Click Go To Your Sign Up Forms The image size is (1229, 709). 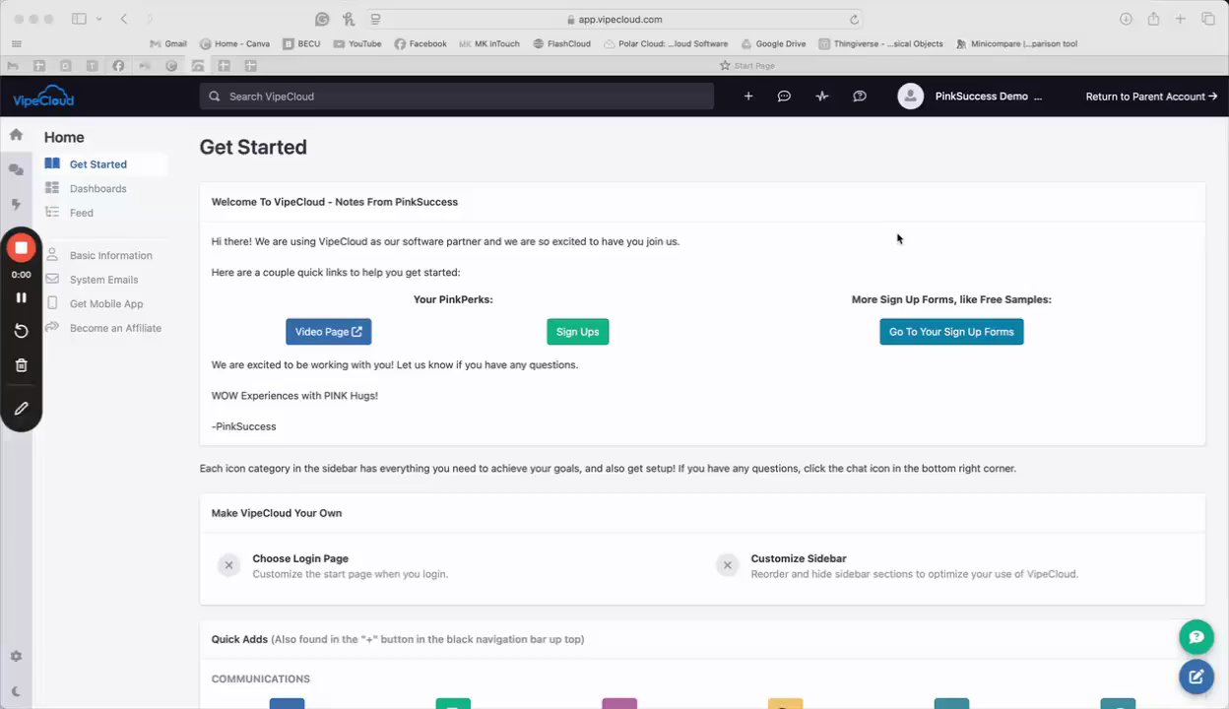pos(951,332)
